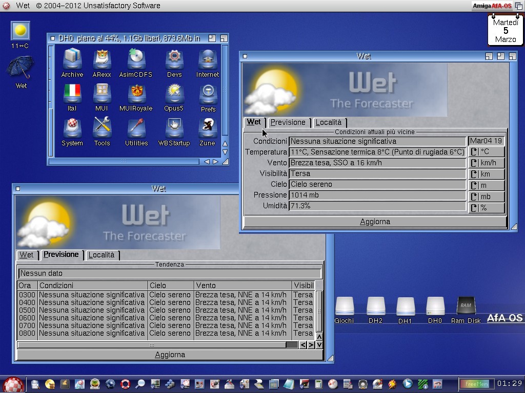Switch to Località tab in current conditions window

tap(329, 122)
